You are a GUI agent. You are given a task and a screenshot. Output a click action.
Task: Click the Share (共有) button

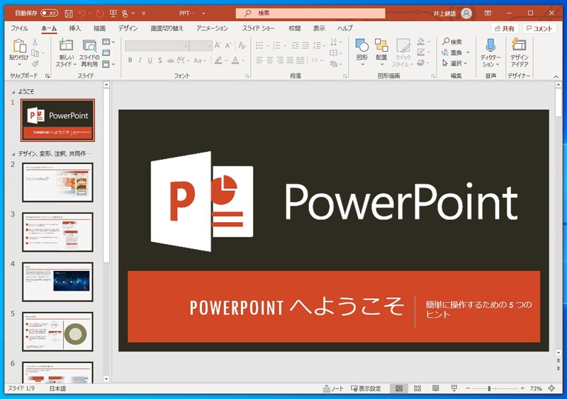tap(505, 28)
